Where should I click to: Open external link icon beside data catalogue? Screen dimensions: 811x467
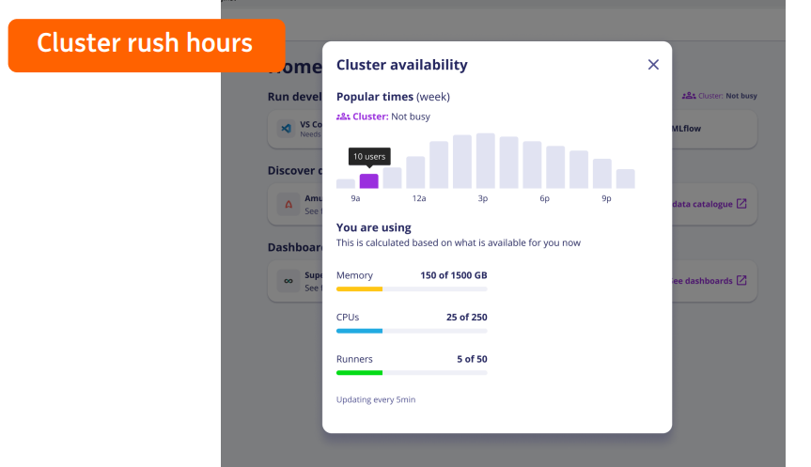(741, 204)
